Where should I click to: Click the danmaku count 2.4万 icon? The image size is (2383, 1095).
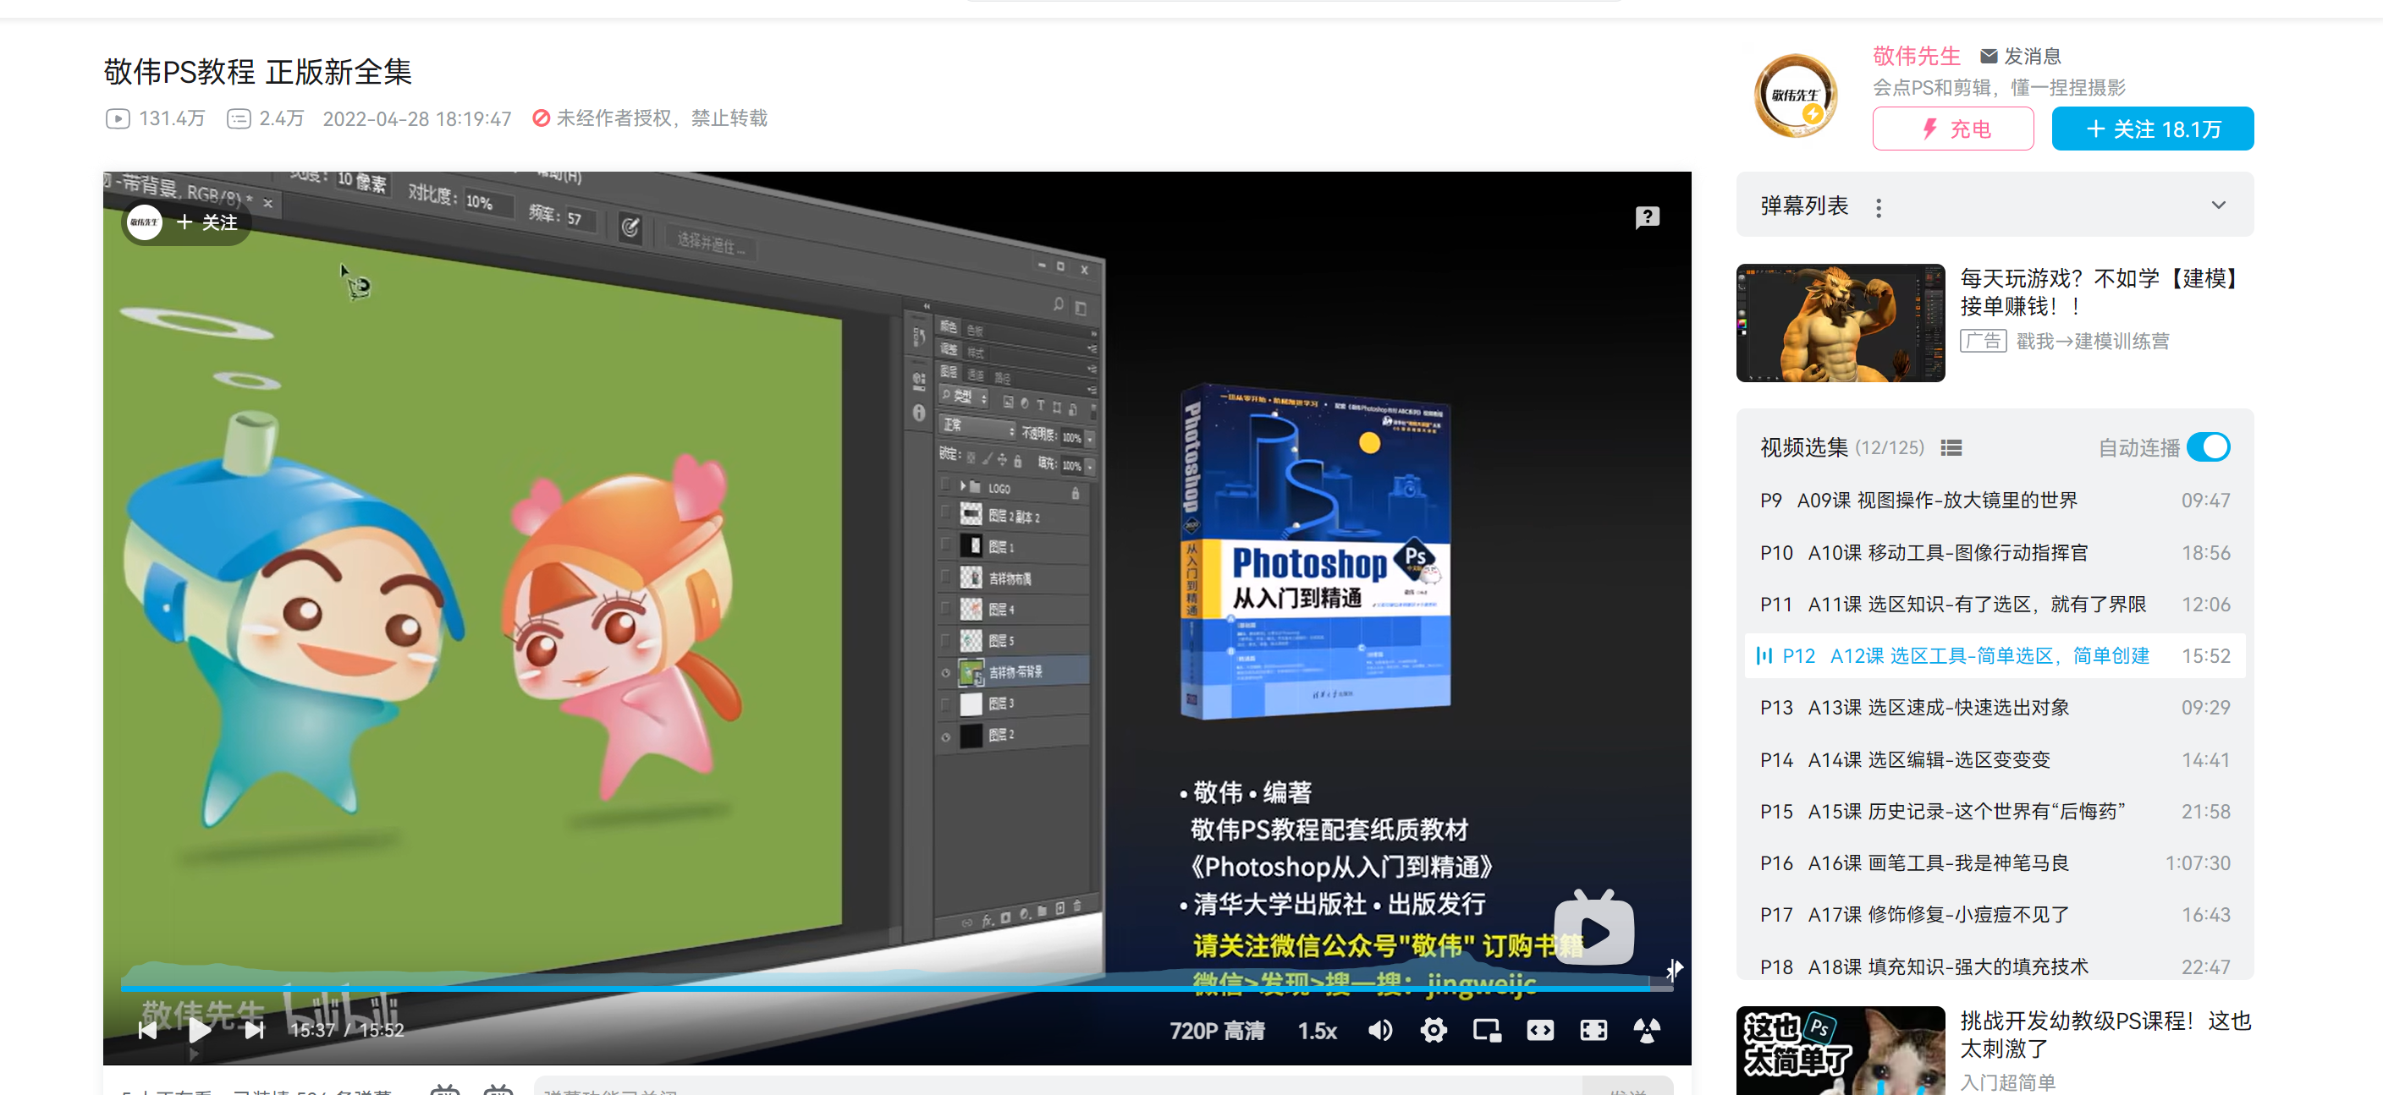pos(239,118)
